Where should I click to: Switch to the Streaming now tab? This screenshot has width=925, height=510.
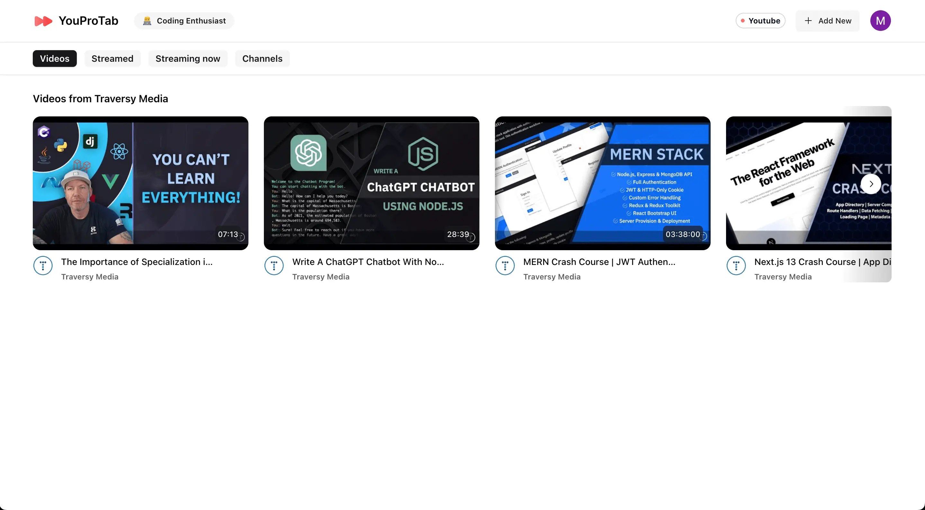click(187, 59)
